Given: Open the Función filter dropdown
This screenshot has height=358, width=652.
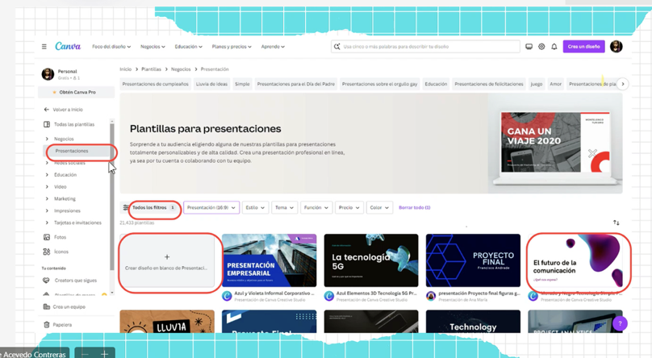Looking at the screenshot, I should 316,207.
